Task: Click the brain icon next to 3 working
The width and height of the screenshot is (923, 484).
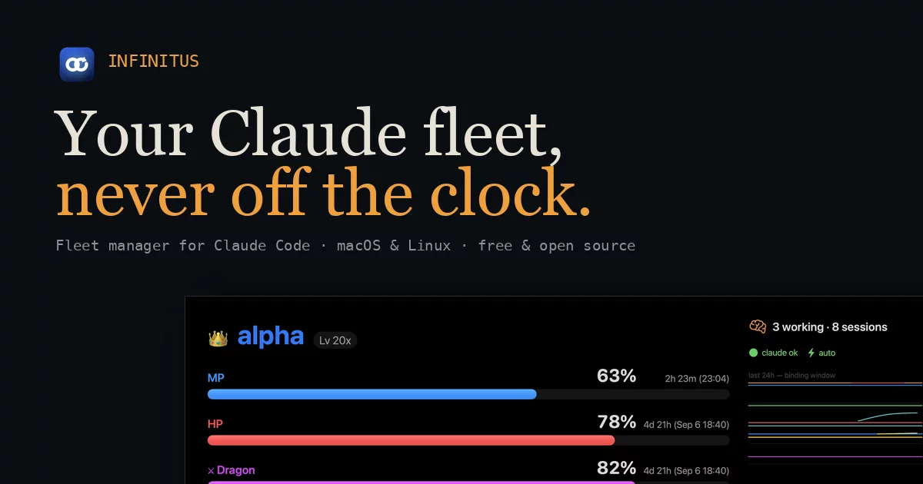Action: 758,327
